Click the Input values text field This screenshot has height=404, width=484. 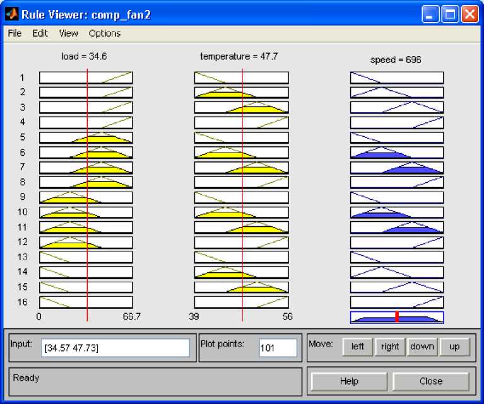(115, 348)
